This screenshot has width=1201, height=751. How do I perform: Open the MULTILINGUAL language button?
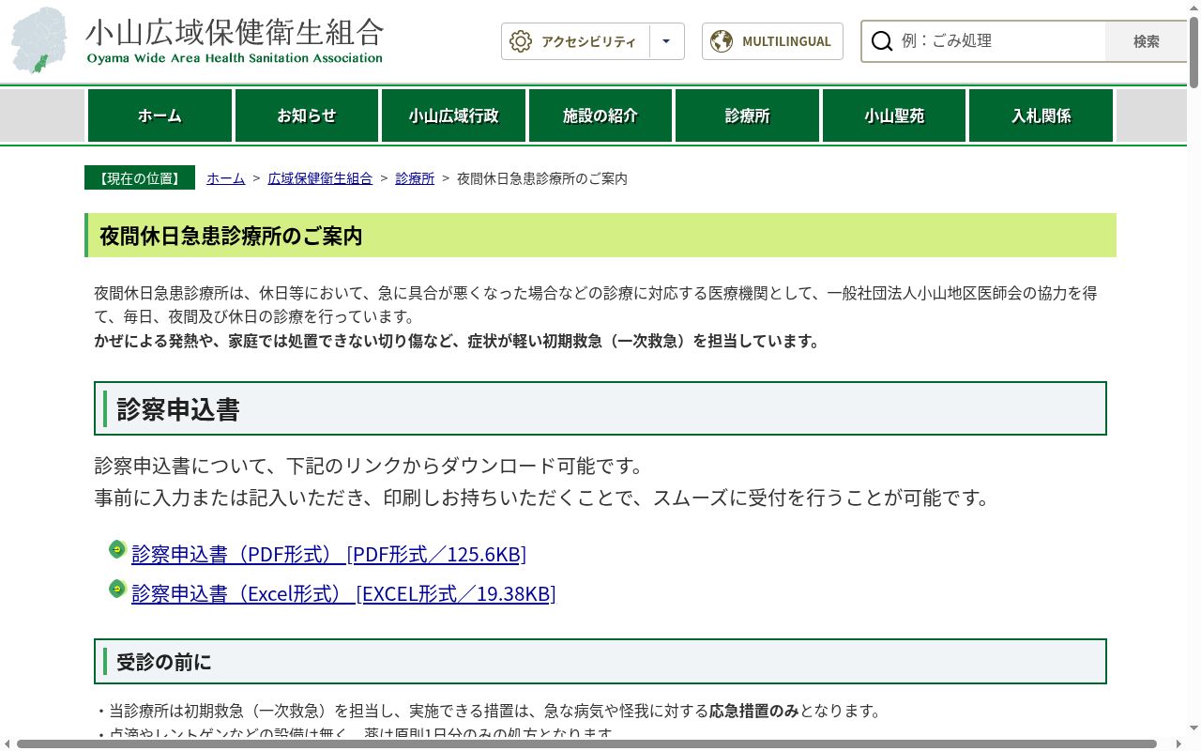tap(772, 41)
